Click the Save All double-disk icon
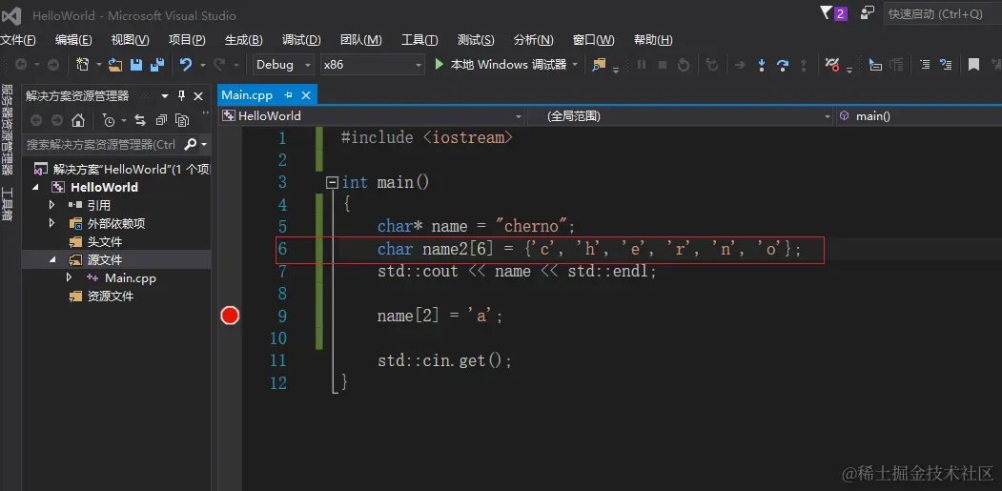The image size is (1002, 491). coord(157,65)
